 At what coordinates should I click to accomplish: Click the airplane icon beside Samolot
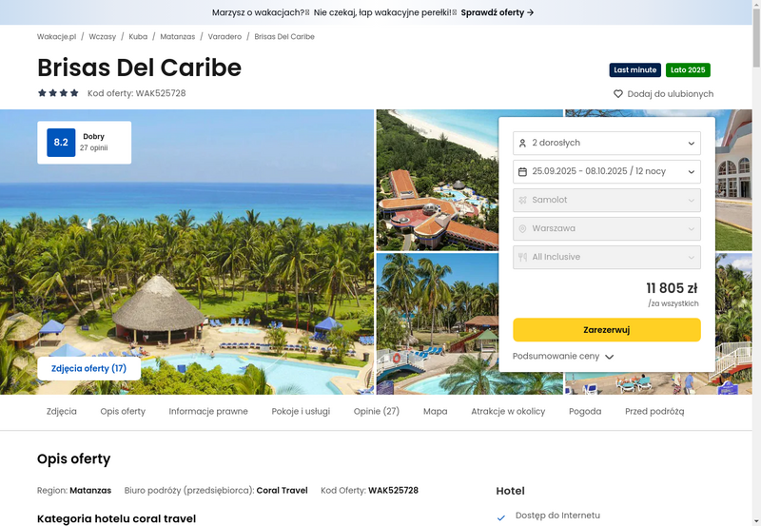522,200
